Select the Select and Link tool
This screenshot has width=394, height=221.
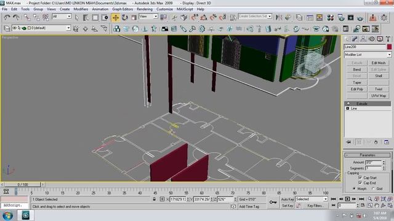(x=27, y=17)
